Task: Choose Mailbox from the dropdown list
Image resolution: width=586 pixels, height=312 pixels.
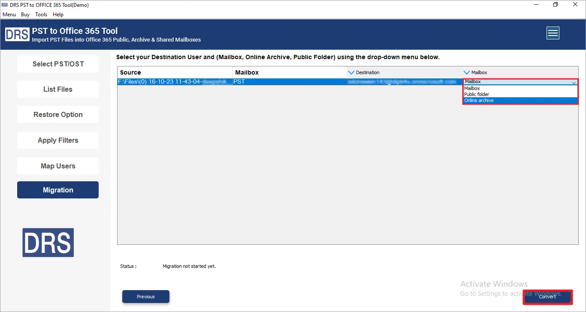Action: pyautogui.click(x=521, y=88)
